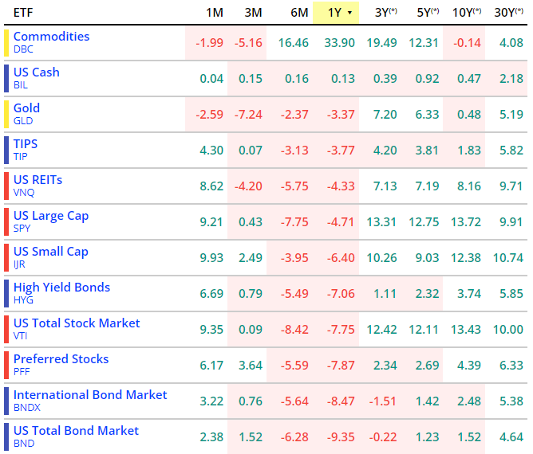
Task: Open the TIPS ETF link
Action: [26, 144]
